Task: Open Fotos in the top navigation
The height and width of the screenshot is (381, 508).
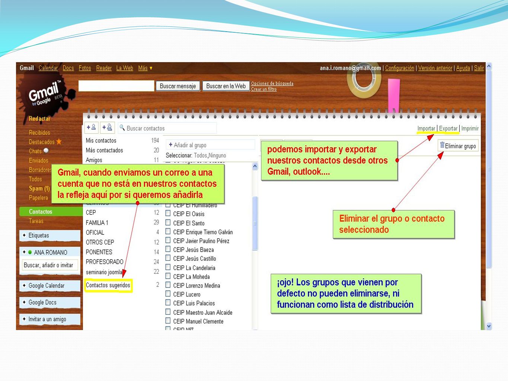Action: [85, 68]
